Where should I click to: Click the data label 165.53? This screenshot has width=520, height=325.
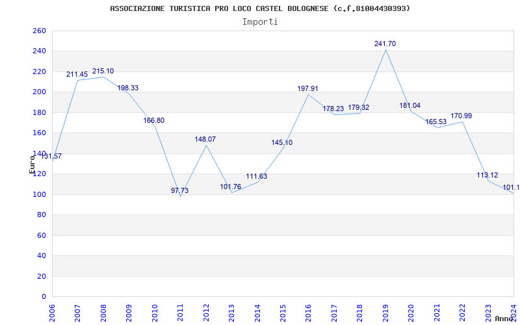(x=436, y=122)
